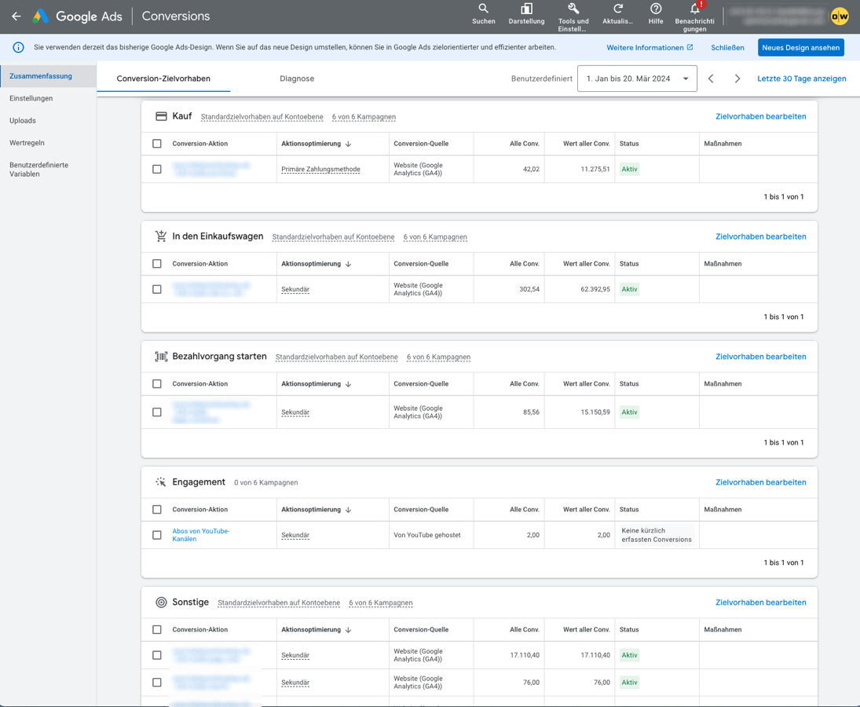860x707 pixels.
Task: Open Tools und Einstellungen wrench icon
Action: point(573,9)
